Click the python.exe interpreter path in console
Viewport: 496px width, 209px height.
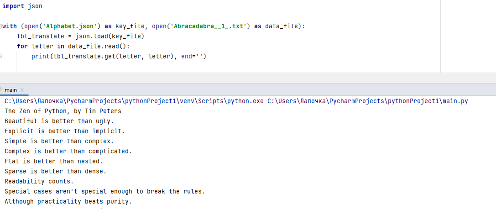pos(135,101)
